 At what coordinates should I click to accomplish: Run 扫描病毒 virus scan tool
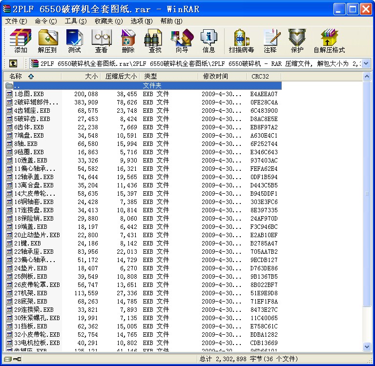point(241,41)
